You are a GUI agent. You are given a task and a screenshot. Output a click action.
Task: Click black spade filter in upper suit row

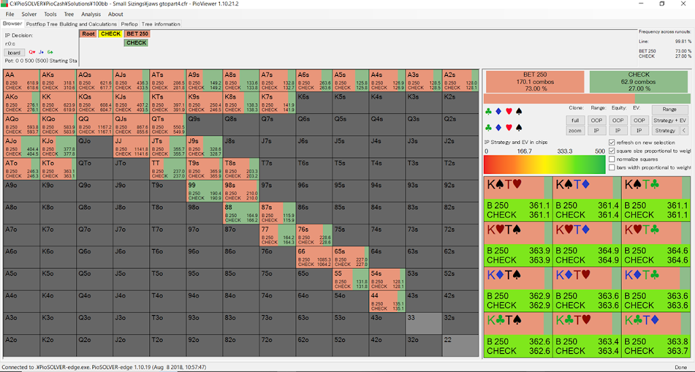pos(519,111)
